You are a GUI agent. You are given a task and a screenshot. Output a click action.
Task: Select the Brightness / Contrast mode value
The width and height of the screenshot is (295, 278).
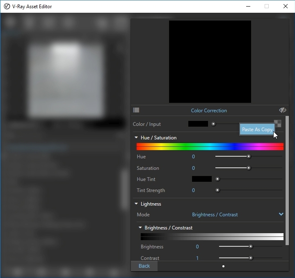(x=215, y=215)
